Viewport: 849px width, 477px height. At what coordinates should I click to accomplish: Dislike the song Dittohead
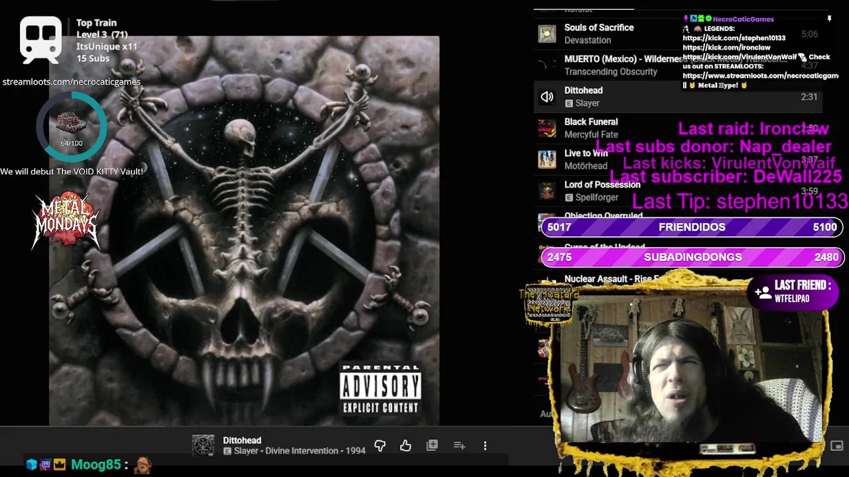click(x=380, y=446)
